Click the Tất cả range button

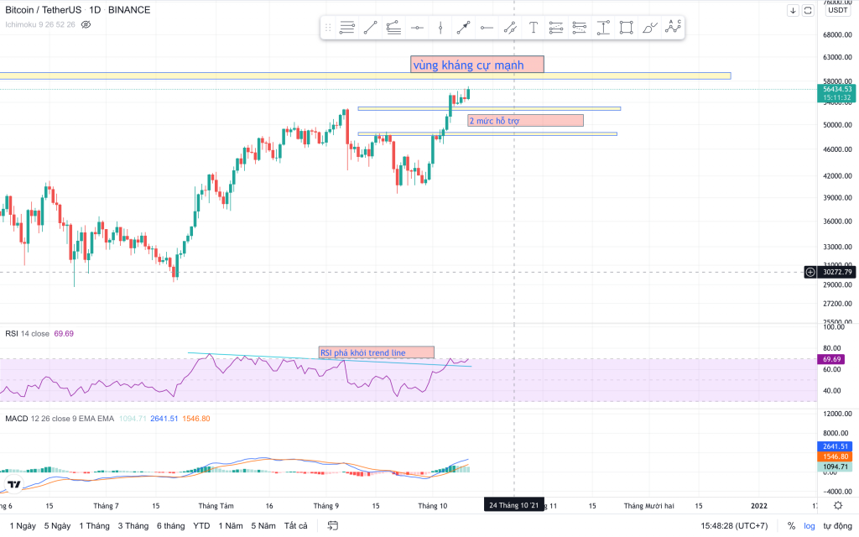(295, 526)
